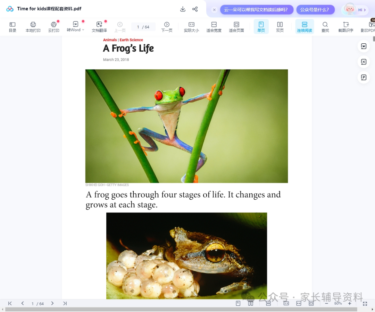Go to previous page with 上一页

[x=120, y=27]
